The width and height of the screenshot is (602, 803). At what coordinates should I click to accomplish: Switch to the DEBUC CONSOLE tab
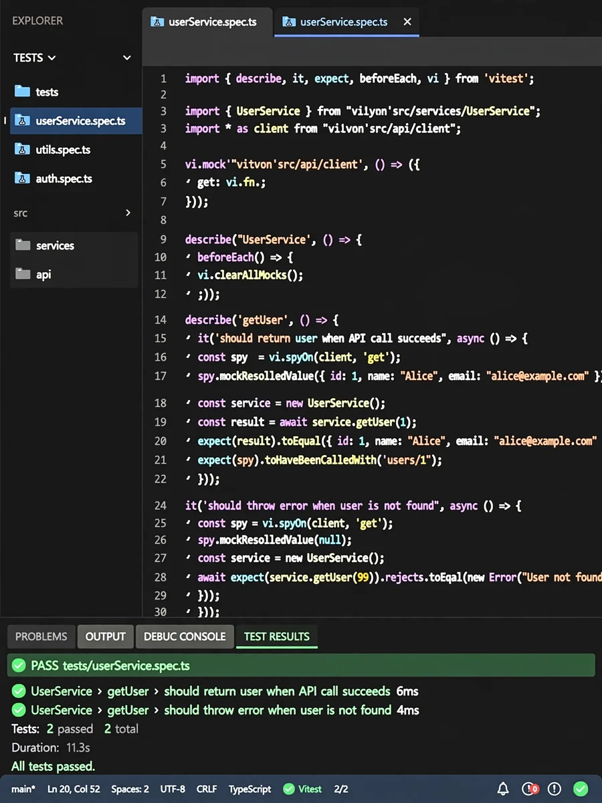[185, 636]
